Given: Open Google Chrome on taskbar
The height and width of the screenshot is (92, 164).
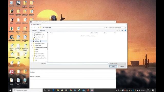Looking at the screenshot, I should (x=71, y=90).
